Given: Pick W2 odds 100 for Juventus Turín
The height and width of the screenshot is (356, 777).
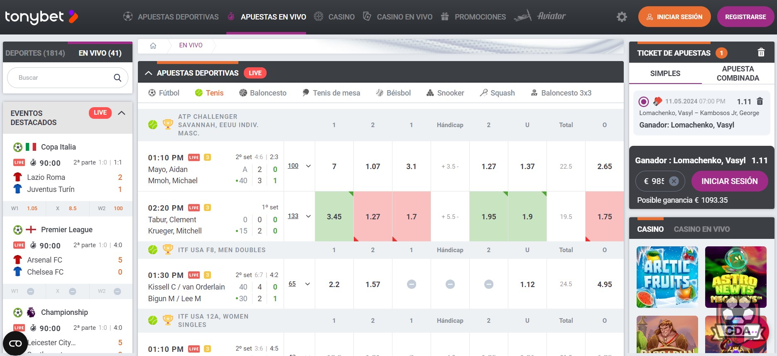Looking at the screenshot, I should 110,209.
